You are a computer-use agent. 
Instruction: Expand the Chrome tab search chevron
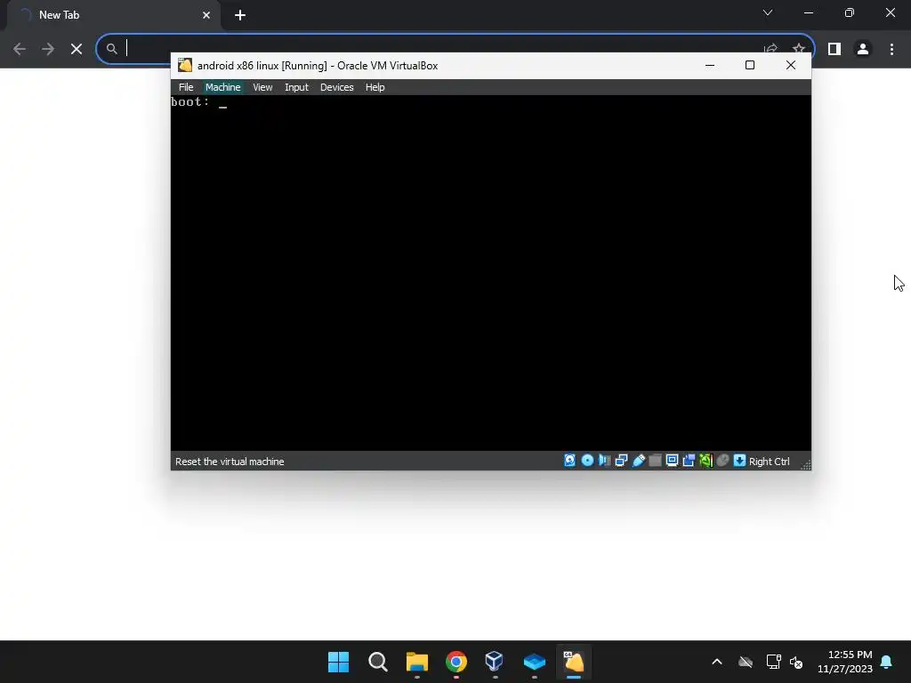pos(768,12)
